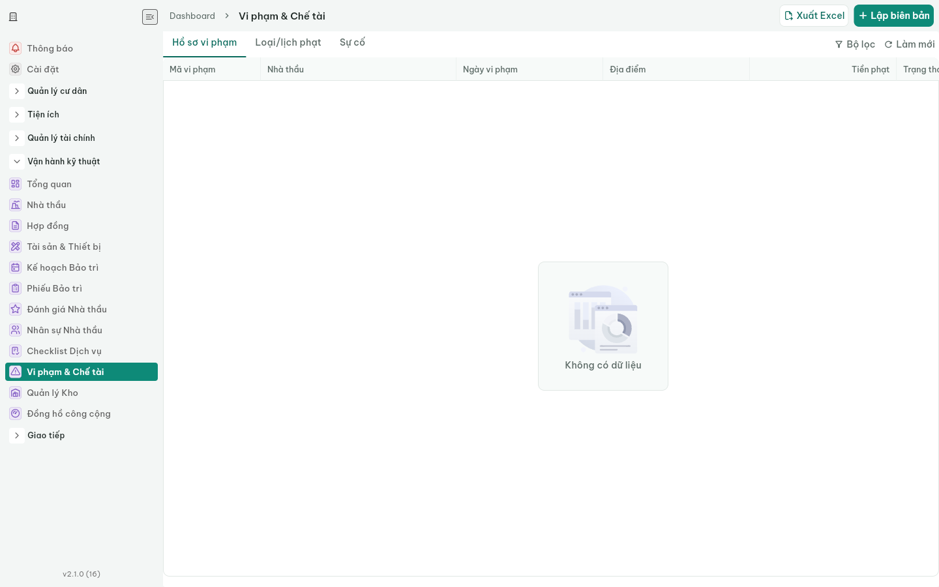Viewport: 939px width, 587px height.
Task: Open Quản lý Kho warehouse icon
Action: pyautogui.click(x=16, y=393)
